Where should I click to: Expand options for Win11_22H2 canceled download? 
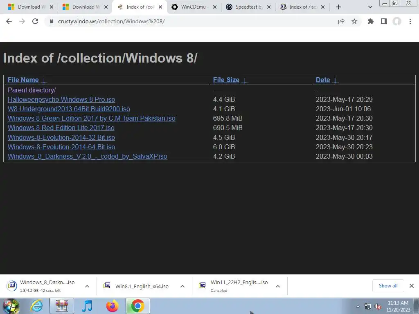coord(278,286)
